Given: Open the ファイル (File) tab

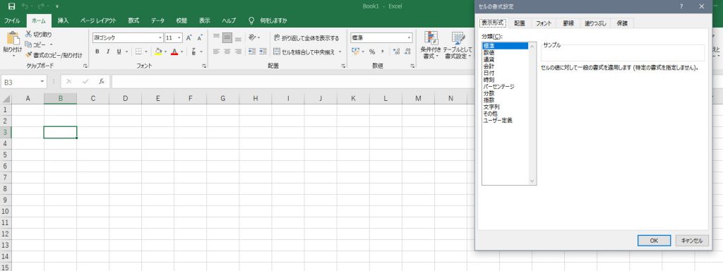Looking at the screenshot, I should click(x=12, y=20).
